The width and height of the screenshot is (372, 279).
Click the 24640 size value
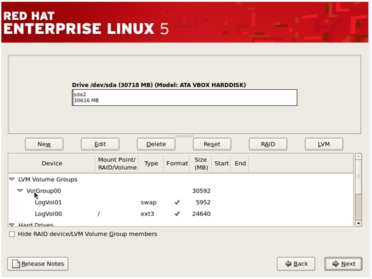pos(201,214)
